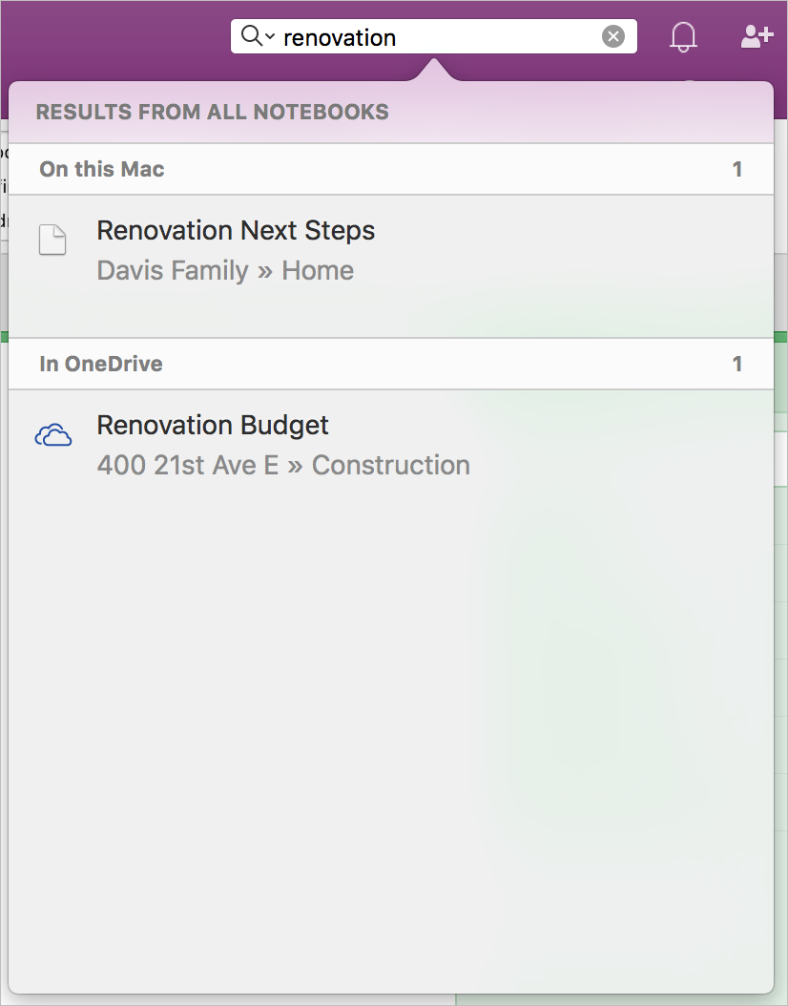Click the OneDrive cloud icon beside Renovation Budget
Image resolution: width=788 pixels, height=1006 pixels.
pos(53,436)
